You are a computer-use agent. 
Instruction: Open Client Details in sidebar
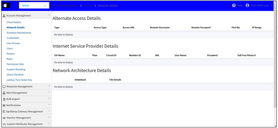(14, 22)
